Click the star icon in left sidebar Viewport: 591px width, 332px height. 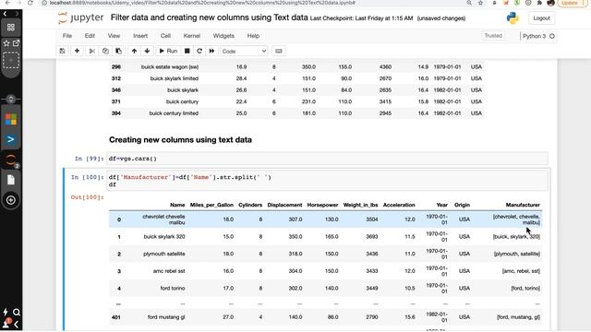point(6,43)
